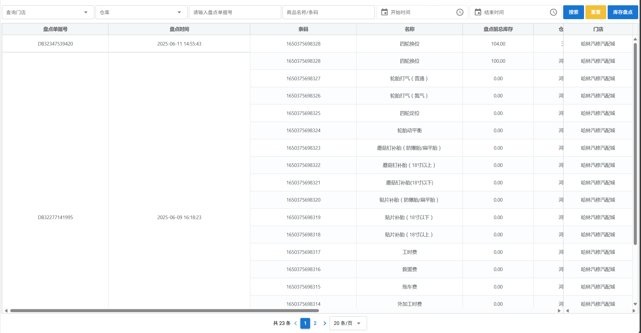Click barcode 1650375698327
641x333 pixels.
tap(303, 79)
